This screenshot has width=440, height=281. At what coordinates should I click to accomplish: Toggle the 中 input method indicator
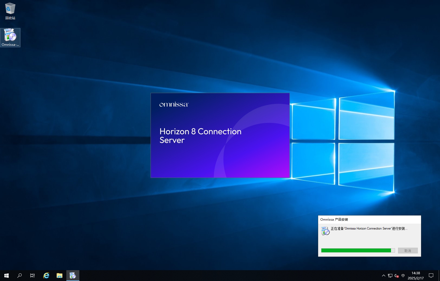click(403, 276)
